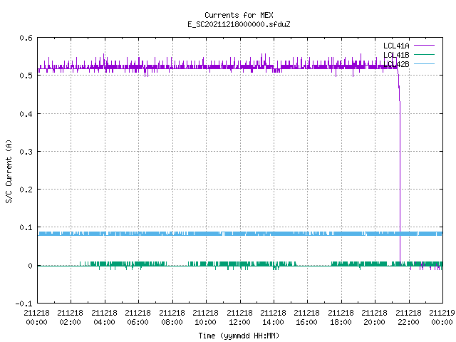Image resolution: width=456 pixels, height=342 pixels.
Task: Click the x-axis tick 211218 20:00
Action: coord(375,317)
